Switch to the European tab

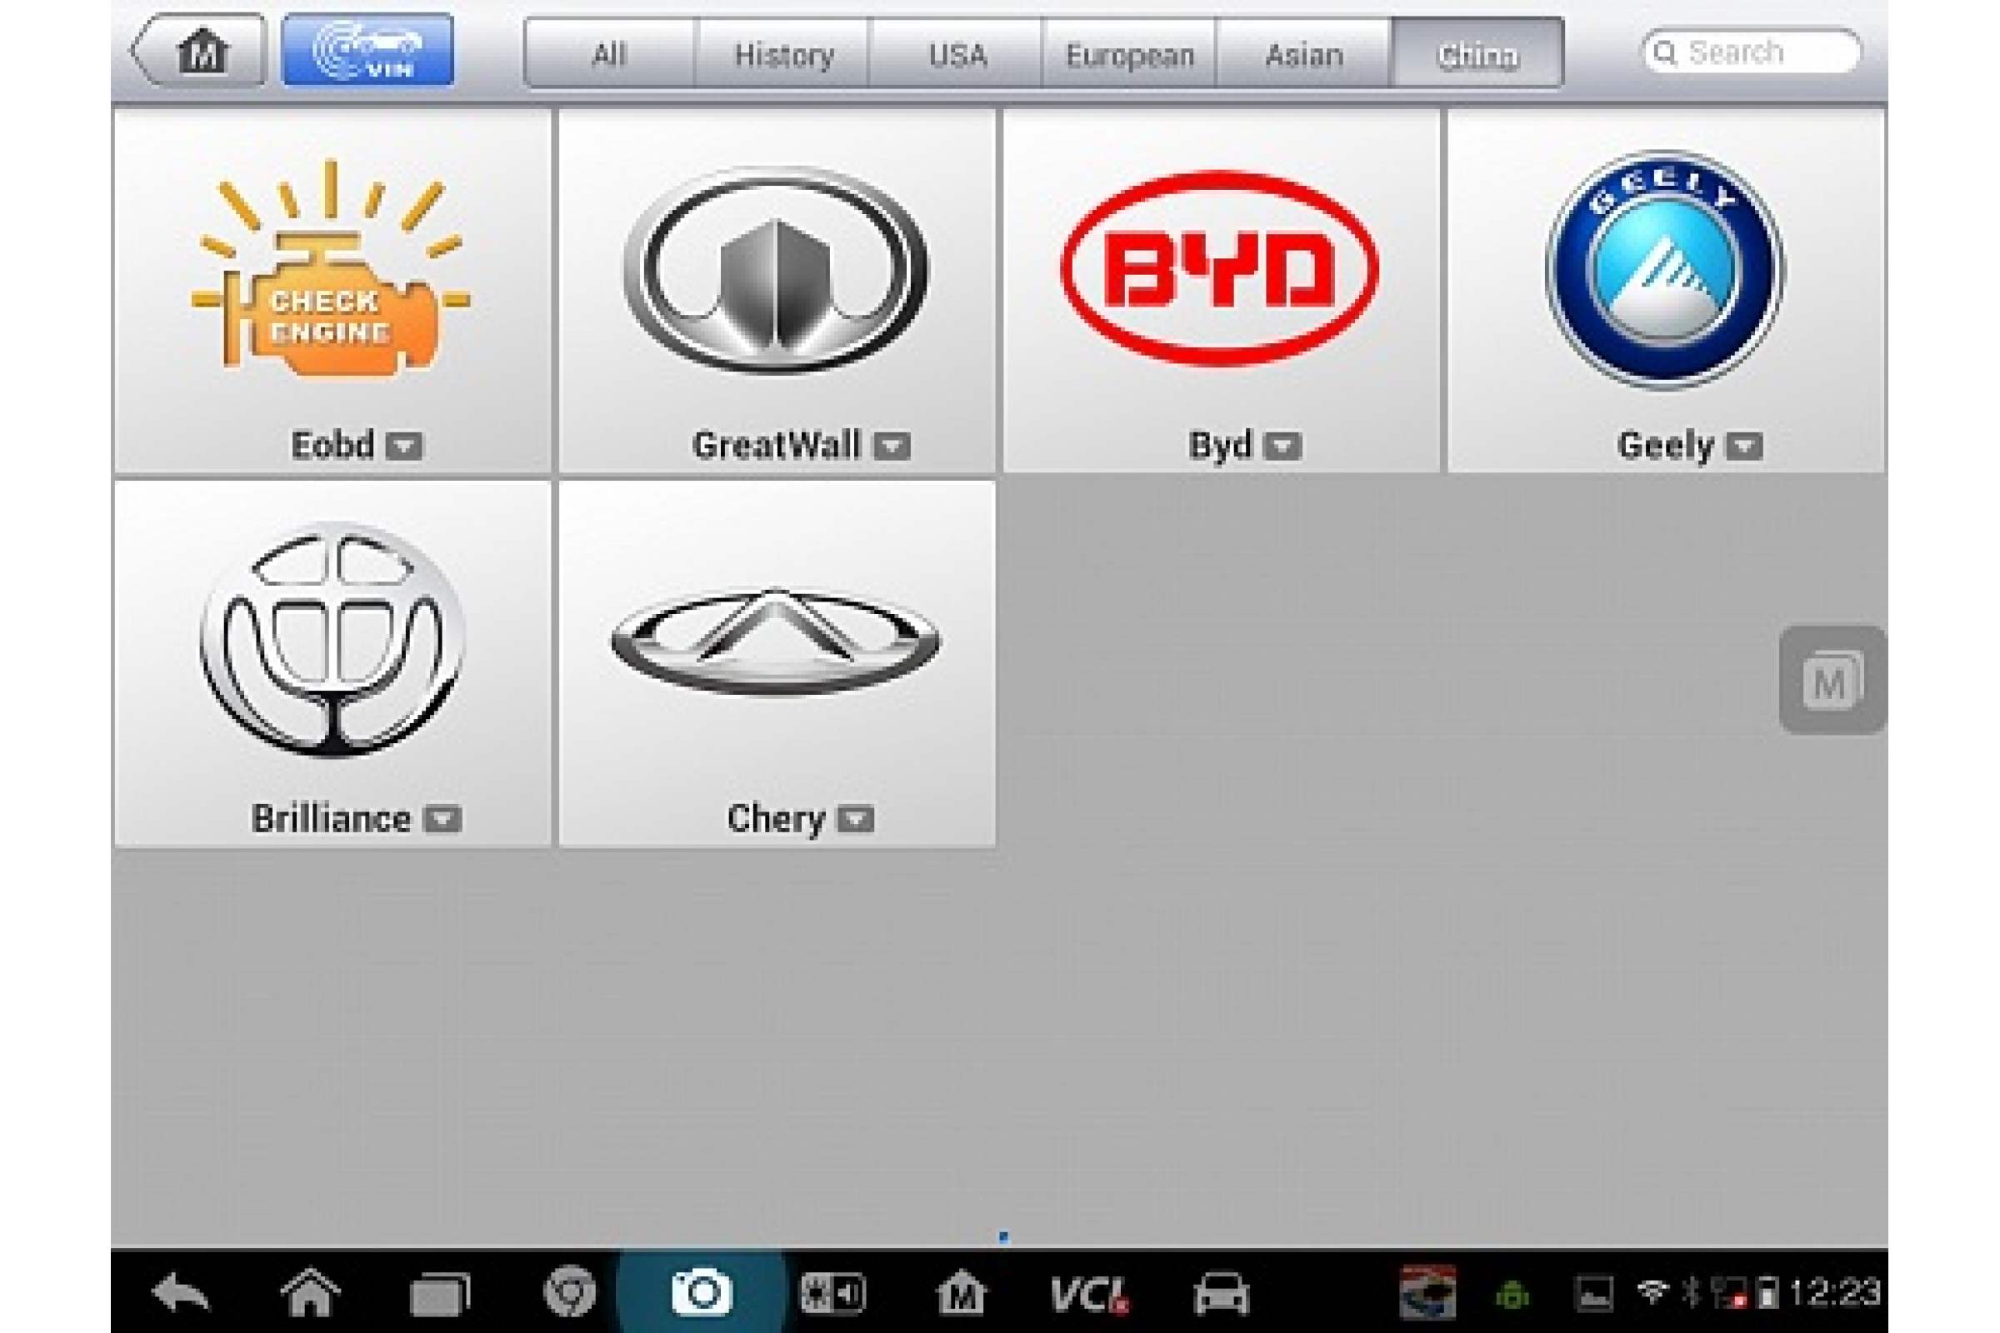1130,54
